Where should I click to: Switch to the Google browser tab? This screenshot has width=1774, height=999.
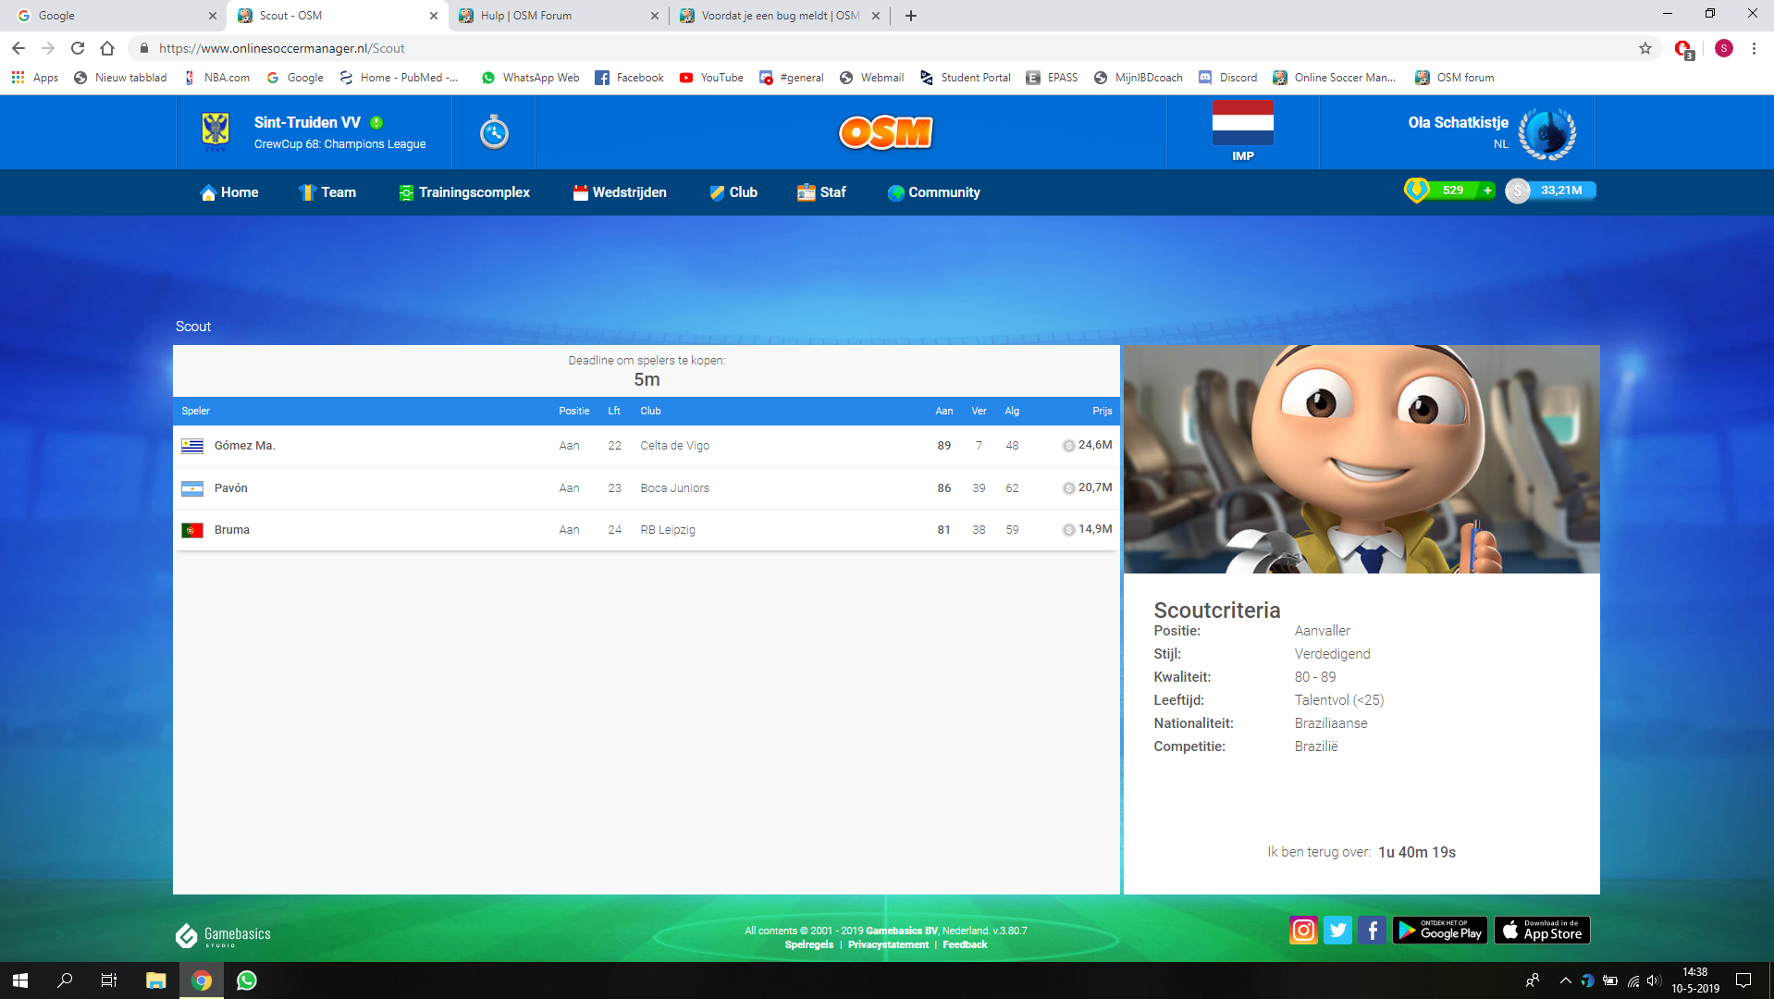(x=111, y=16)
